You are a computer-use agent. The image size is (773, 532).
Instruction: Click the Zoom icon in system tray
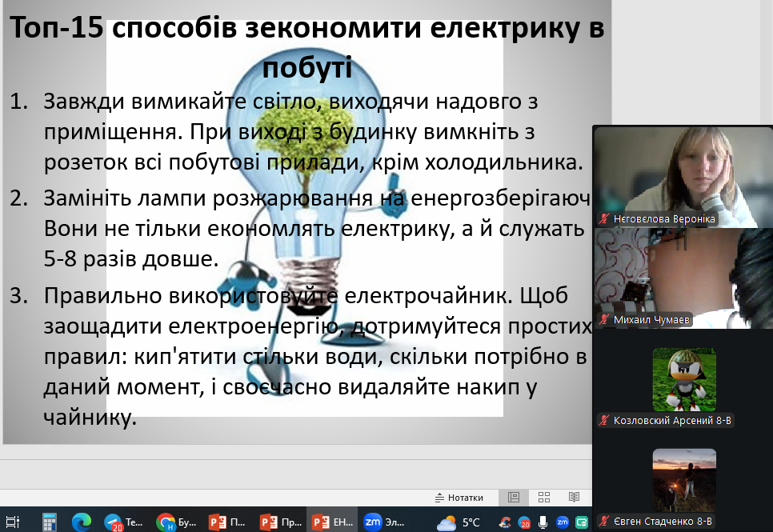[x=563, y=522]
